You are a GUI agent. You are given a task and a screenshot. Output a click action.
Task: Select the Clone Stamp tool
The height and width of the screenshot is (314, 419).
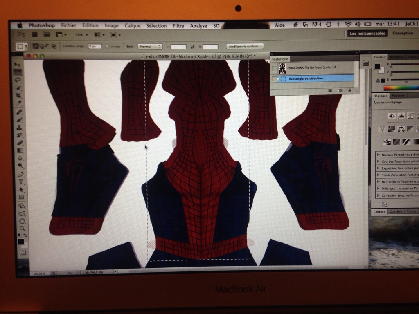tap(19, 128)
